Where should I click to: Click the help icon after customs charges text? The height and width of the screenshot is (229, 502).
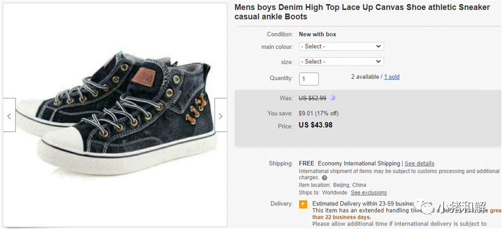pyautogui.click(x=325, y=178)
